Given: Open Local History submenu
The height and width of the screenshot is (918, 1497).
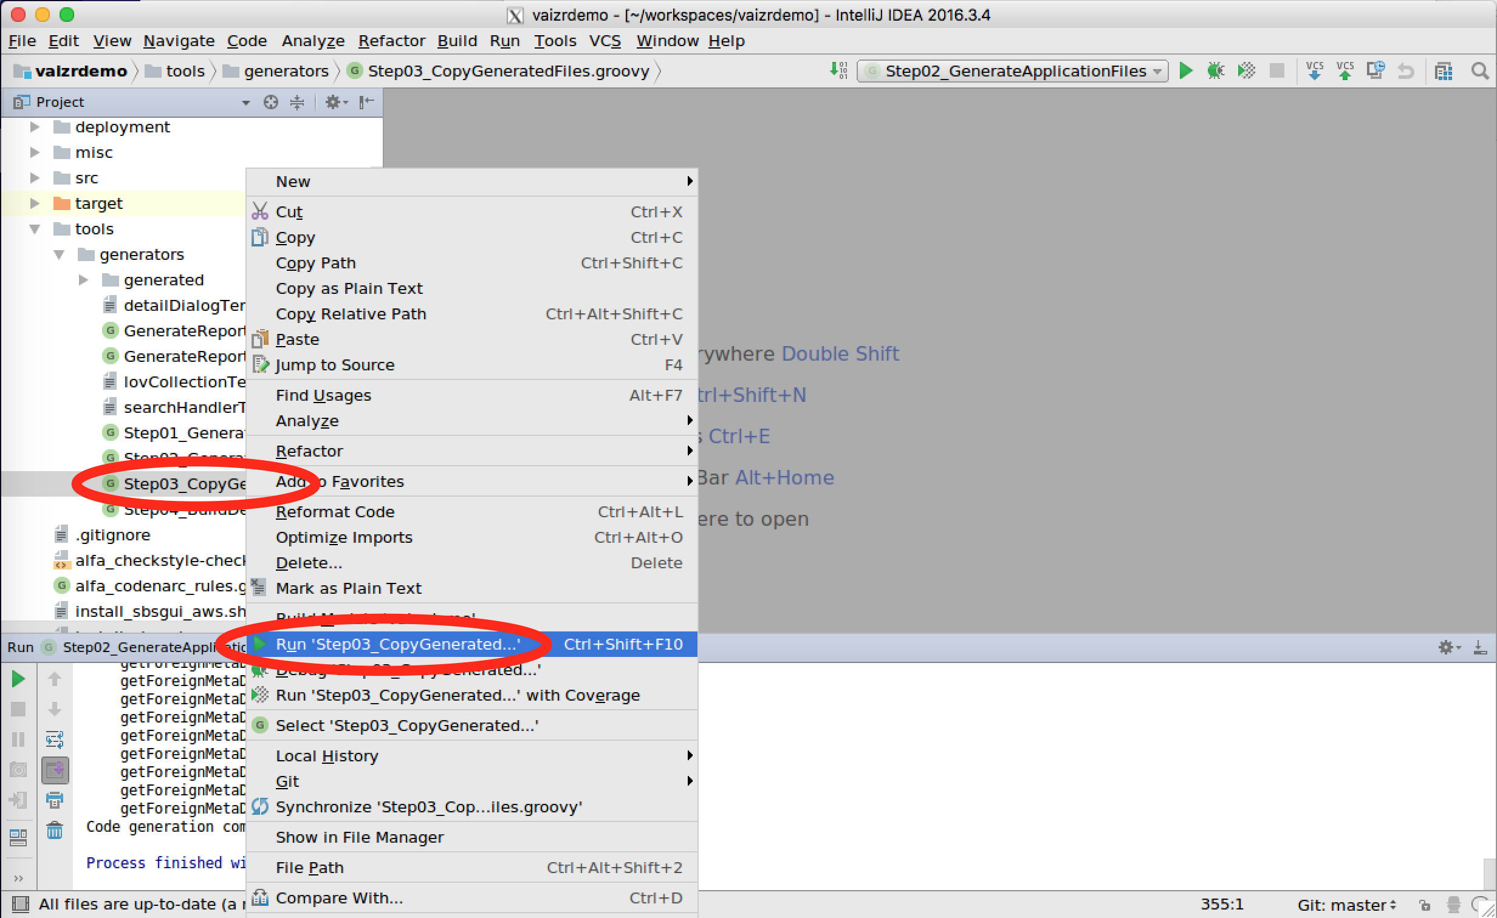Looking at the screenshot, I should point(471,756).
